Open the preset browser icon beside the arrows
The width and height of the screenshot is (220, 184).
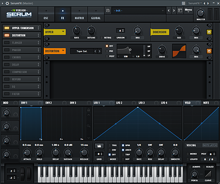click(x=180, y=11)
